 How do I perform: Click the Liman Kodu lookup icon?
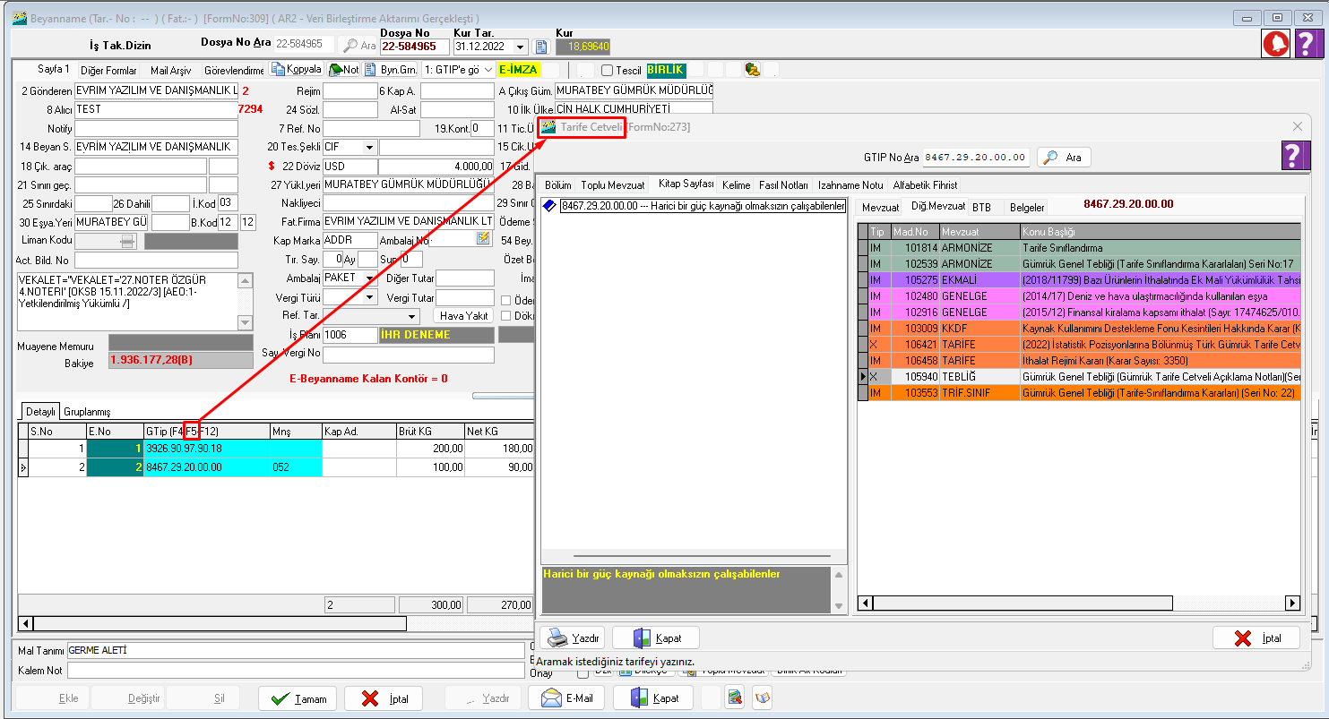coord(128,241)
